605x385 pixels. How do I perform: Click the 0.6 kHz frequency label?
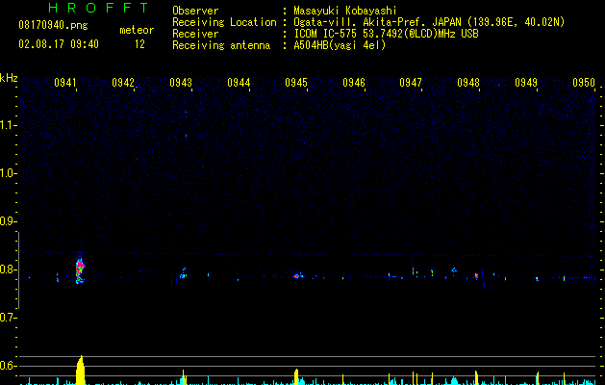coord(8,366)
